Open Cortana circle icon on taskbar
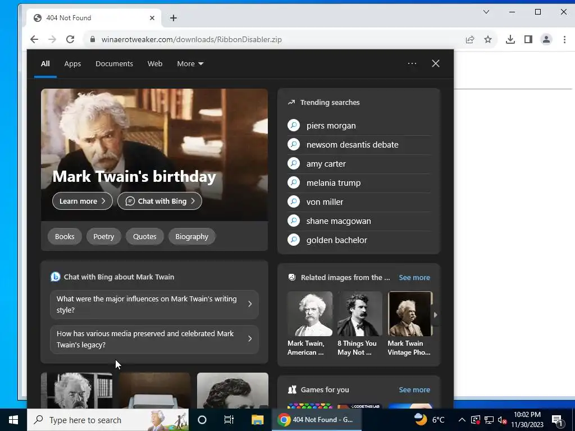Image resolution: width=575 pixels, height=431 pixels. coord(202,420)
